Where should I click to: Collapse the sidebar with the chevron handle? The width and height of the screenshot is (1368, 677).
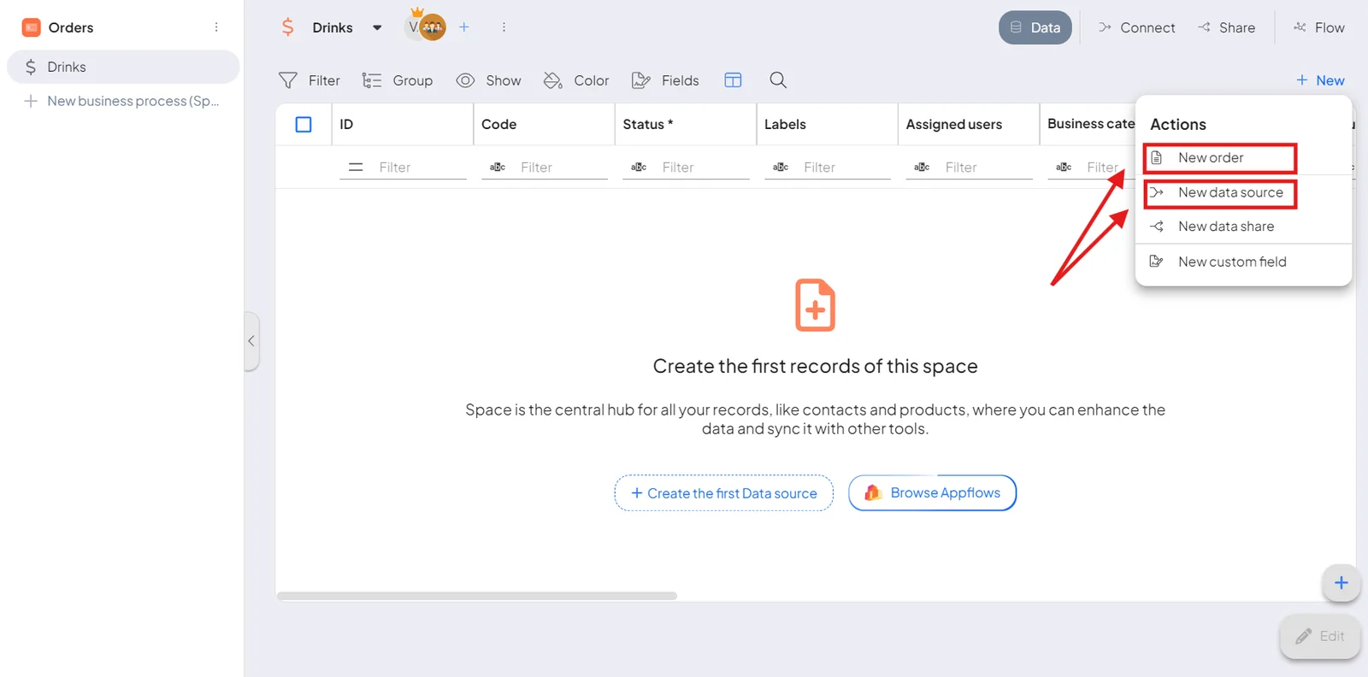(x=251, y=341)
